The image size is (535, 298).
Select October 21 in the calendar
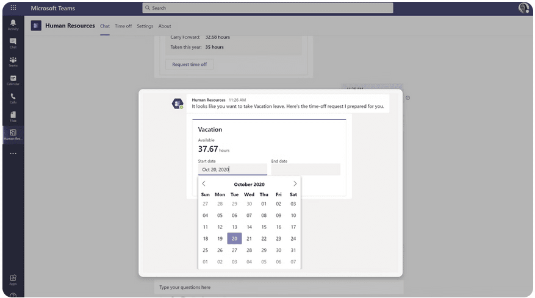249,239
